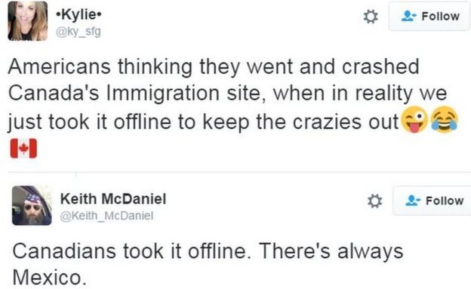
Task: Click the laughing tears-of-joy emoji
Action: coord(445,119)
